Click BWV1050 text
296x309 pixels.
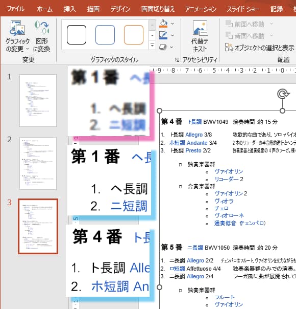tap(217, 248)
